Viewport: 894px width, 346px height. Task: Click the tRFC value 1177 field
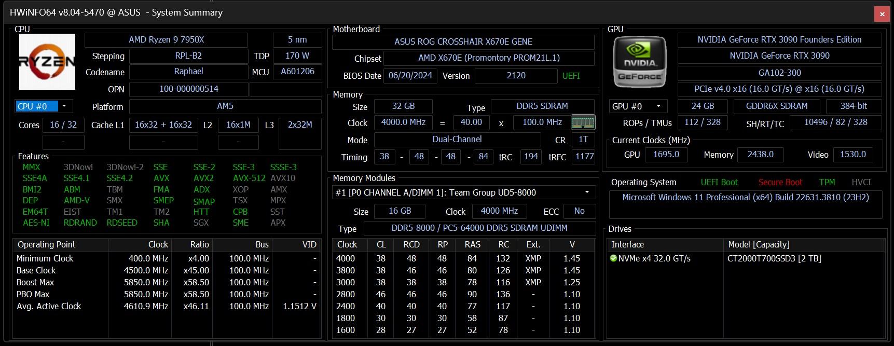pyautogui.click(x=584, y=157)
